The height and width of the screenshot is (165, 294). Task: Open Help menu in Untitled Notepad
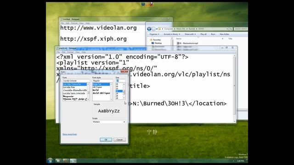click(88, 23)
